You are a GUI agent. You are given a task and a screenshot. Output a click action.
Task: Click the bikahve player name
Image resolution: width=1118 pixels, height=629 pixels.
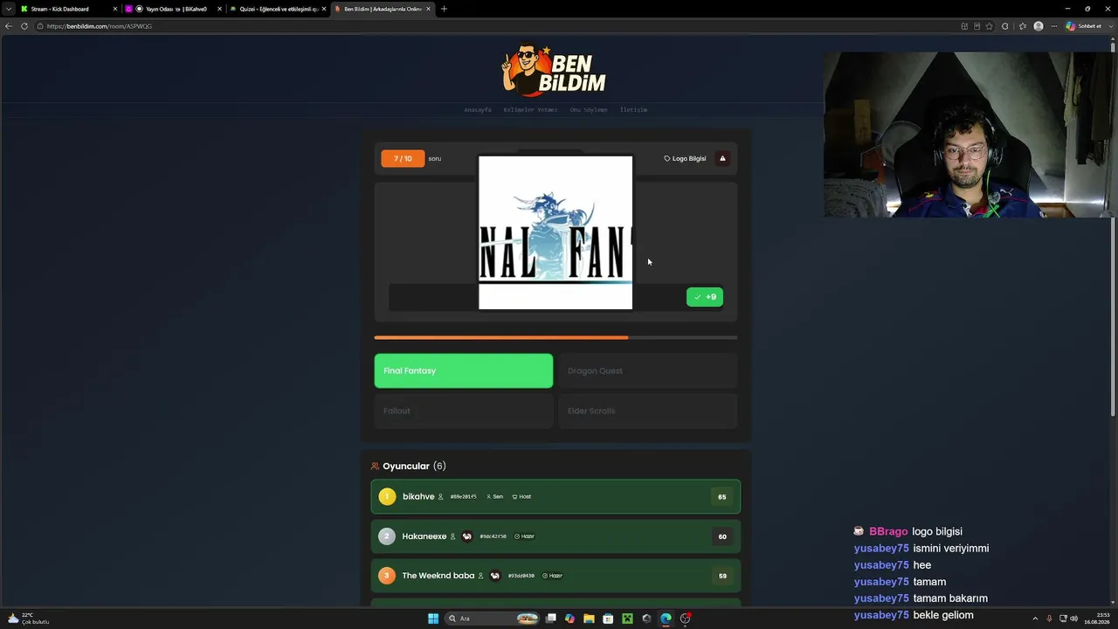coord(418,496)
